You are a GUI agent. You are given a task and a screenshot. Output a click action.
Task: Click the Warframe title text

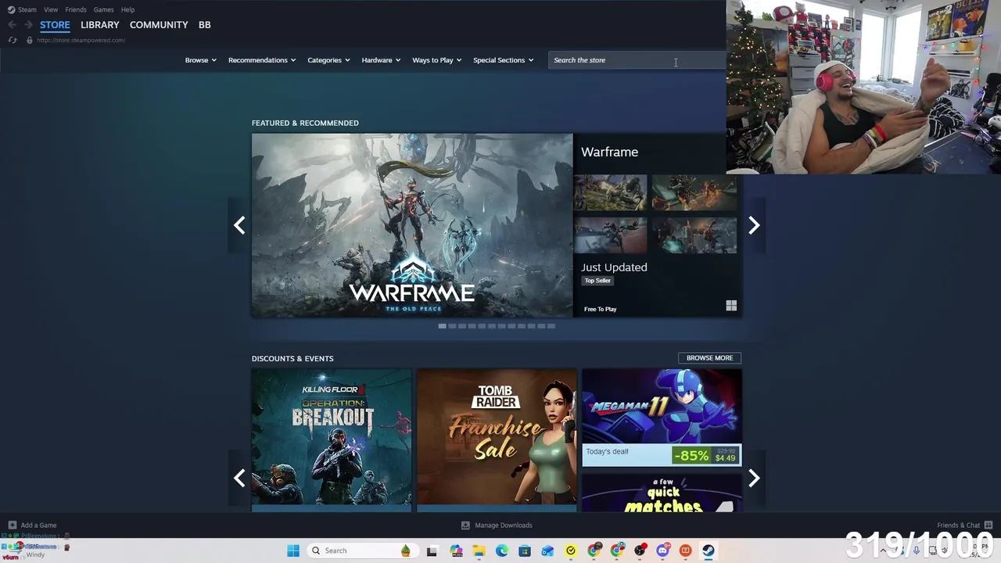click(609, 152)
